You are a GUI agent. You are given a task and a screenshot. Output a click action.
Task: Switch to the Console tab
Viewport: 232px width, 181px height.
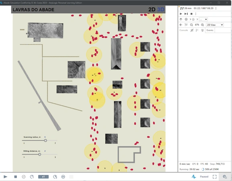[x=184, y=30]
